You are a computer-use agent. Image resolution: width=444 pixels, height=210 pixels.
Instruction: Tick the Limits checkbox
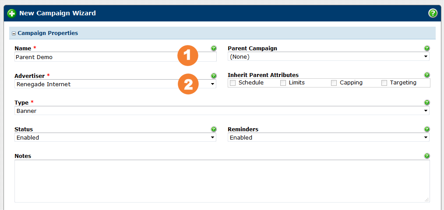(x=283, y=83)
